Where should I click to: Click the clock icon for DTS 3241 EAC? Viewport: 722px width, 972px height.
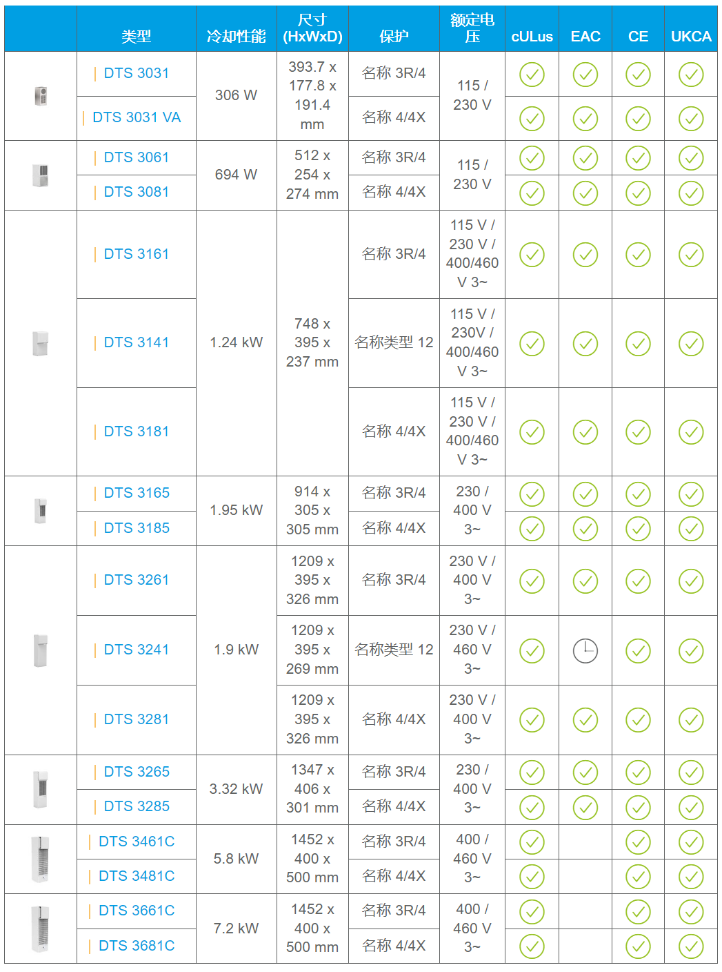pos(585,650)
